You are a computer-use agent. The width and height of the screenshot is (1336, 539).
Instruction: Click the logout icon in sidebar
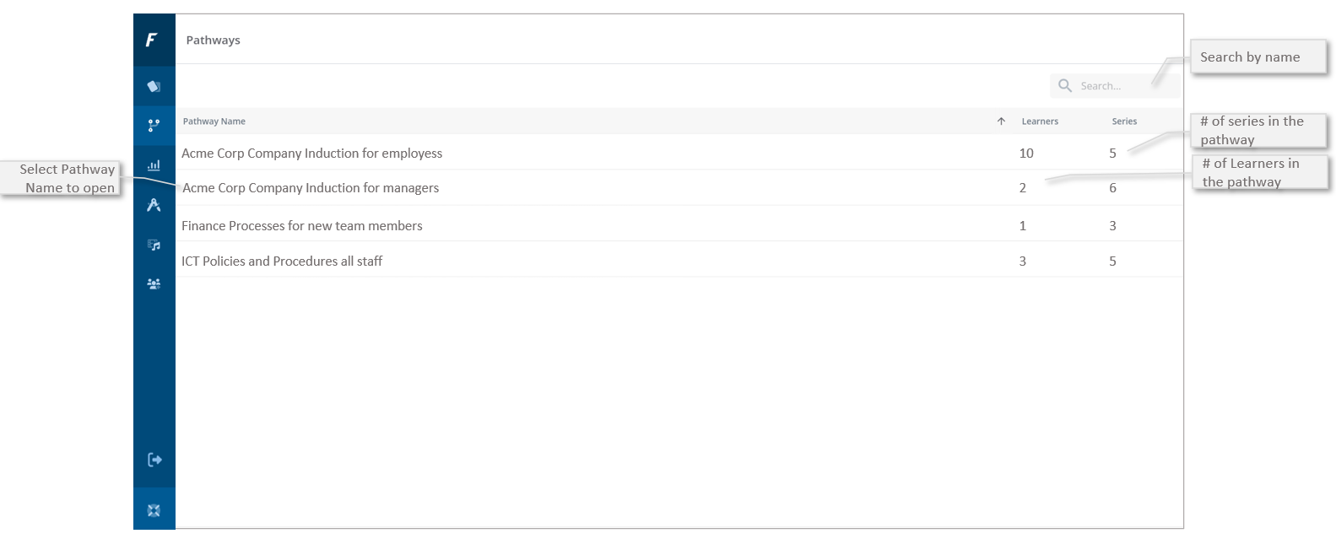click(x=154, y=460)
